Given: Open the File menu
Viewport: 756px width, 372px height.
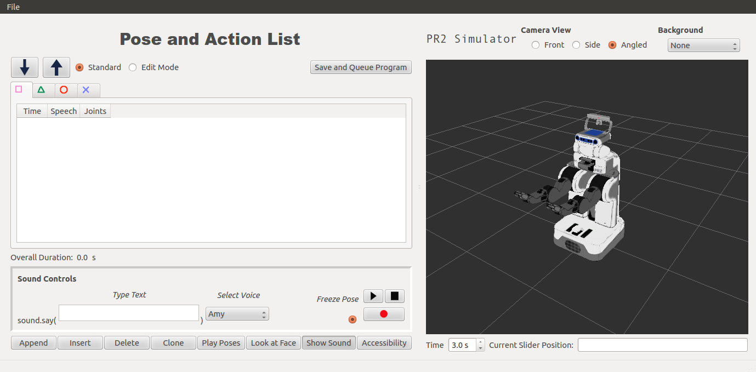Looking at the screenshot, I should [13, 7].
